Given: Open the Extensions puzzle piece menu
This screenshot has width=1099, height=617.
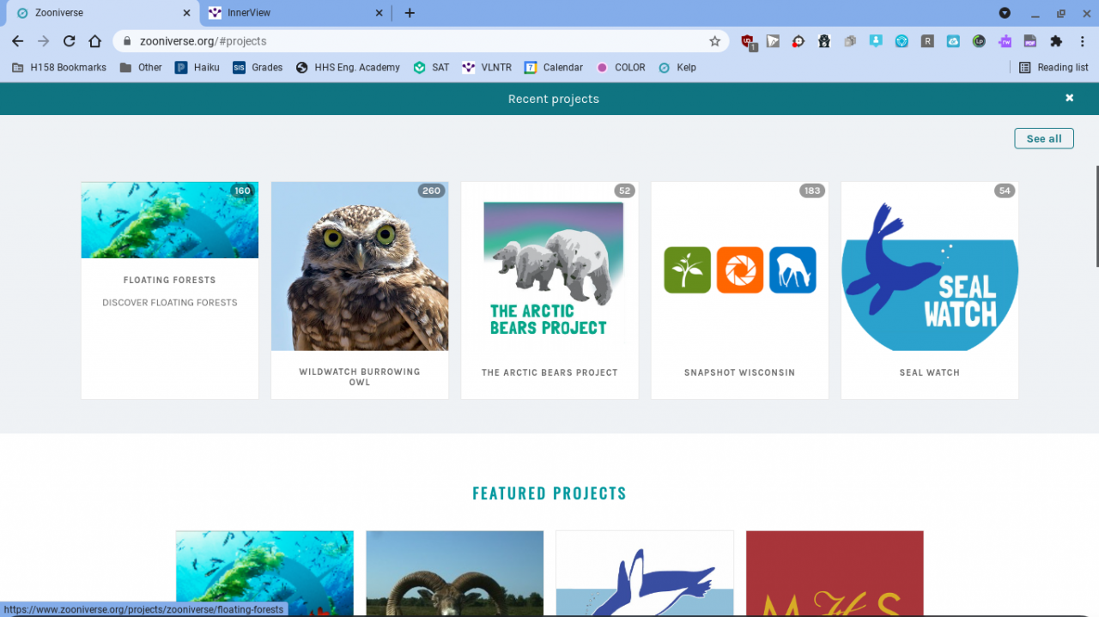Looking at the screenshot, I should pos(1056,41).
